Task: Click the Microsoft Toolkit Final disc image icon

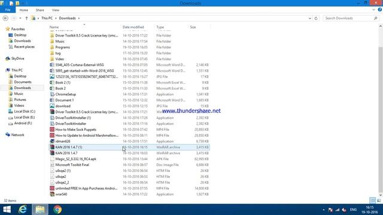Action: [52, 165]
